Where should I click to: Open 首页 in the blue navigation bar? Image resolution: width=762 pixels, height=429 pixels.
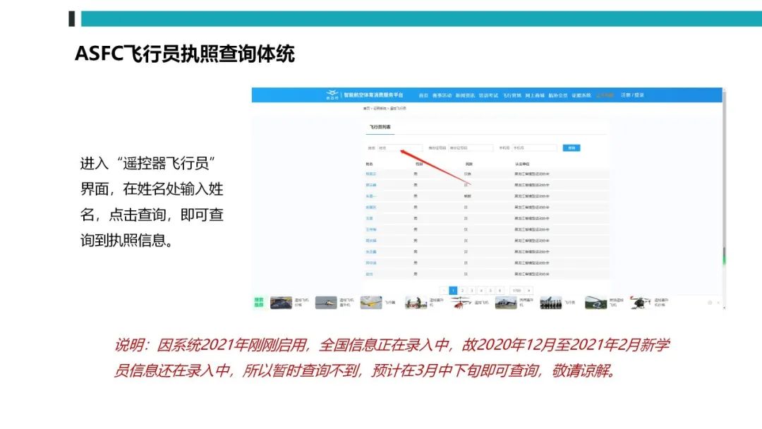[423, 95]
